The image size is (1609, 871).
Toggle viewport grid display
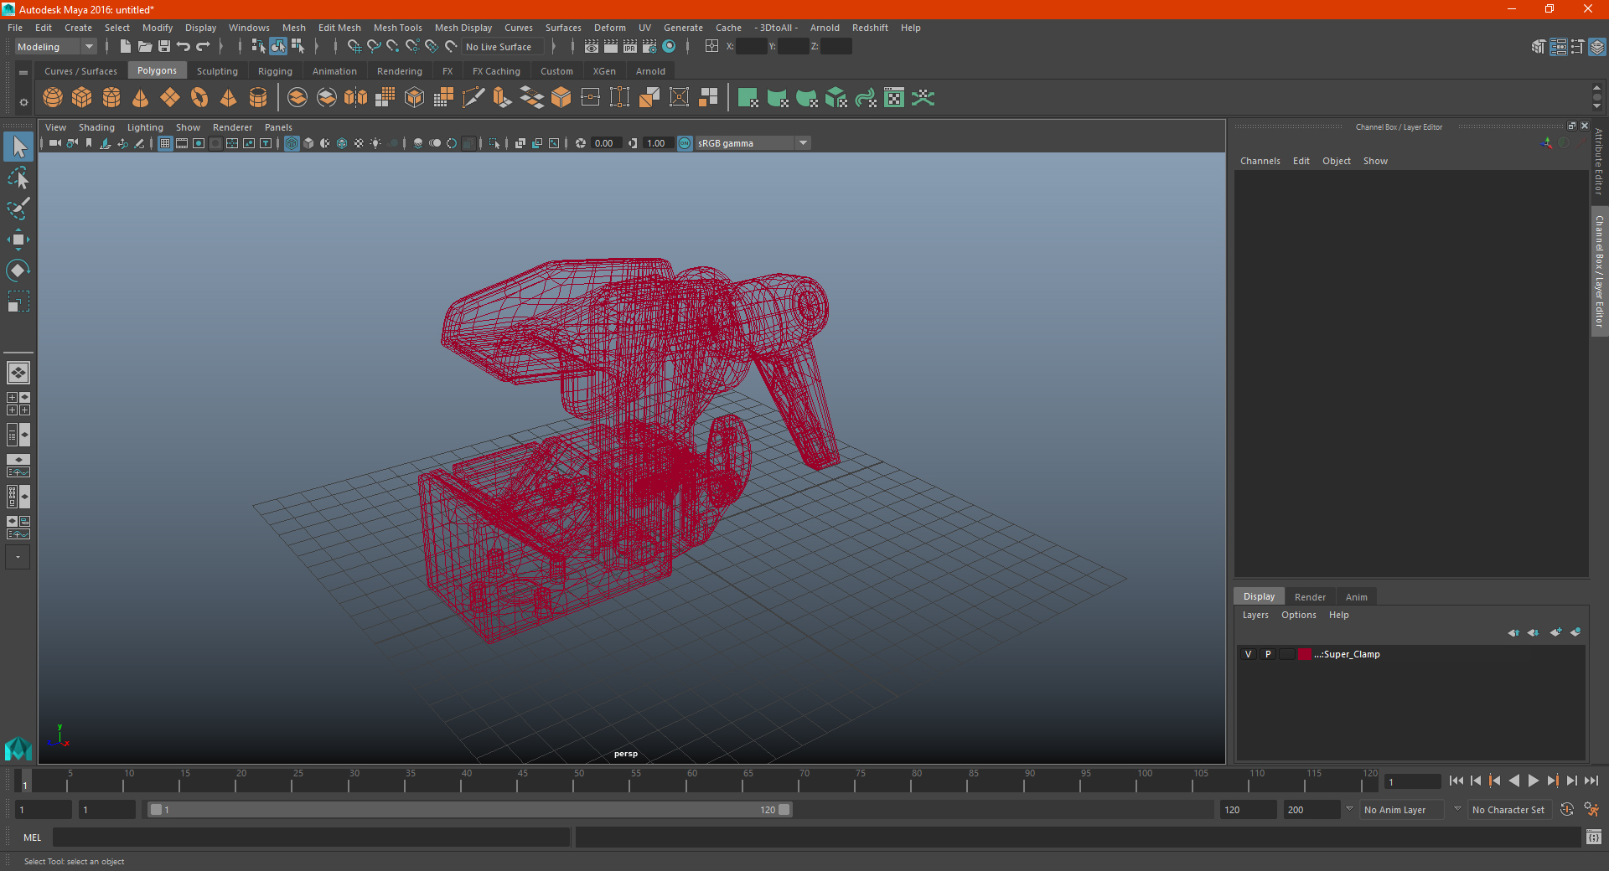click(165, 143)
